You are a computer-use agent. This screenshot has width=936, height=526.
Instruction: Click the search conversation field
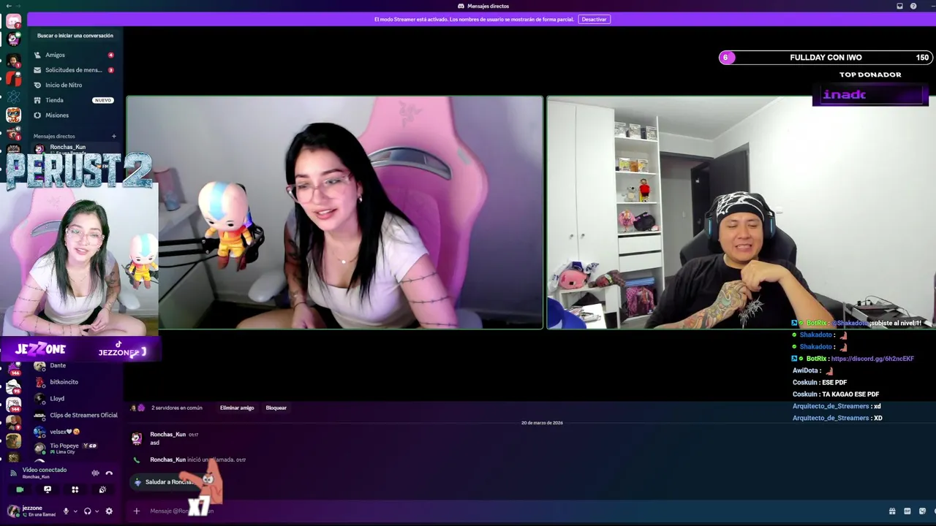pyautogui.click(x=75, y=35)
